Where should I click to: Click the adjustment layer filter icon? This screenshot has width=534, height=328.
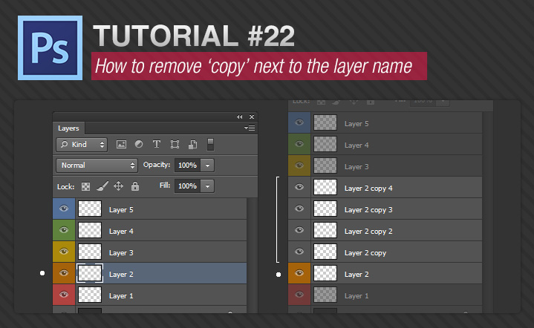pyautogui.click(x=139, y=144)
